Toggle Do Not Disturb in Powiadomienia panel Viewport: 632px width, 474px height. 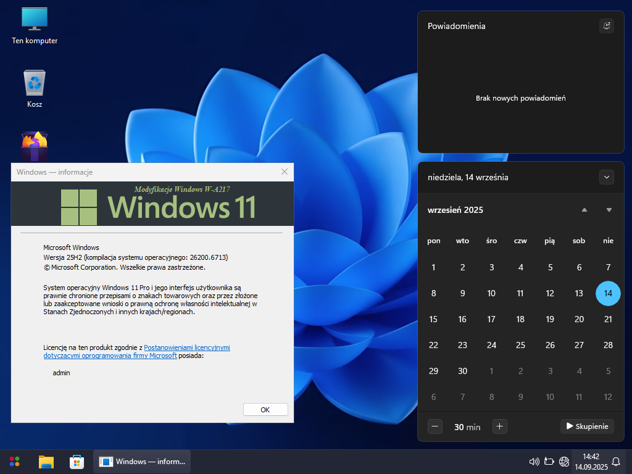[x=607, y=25]
